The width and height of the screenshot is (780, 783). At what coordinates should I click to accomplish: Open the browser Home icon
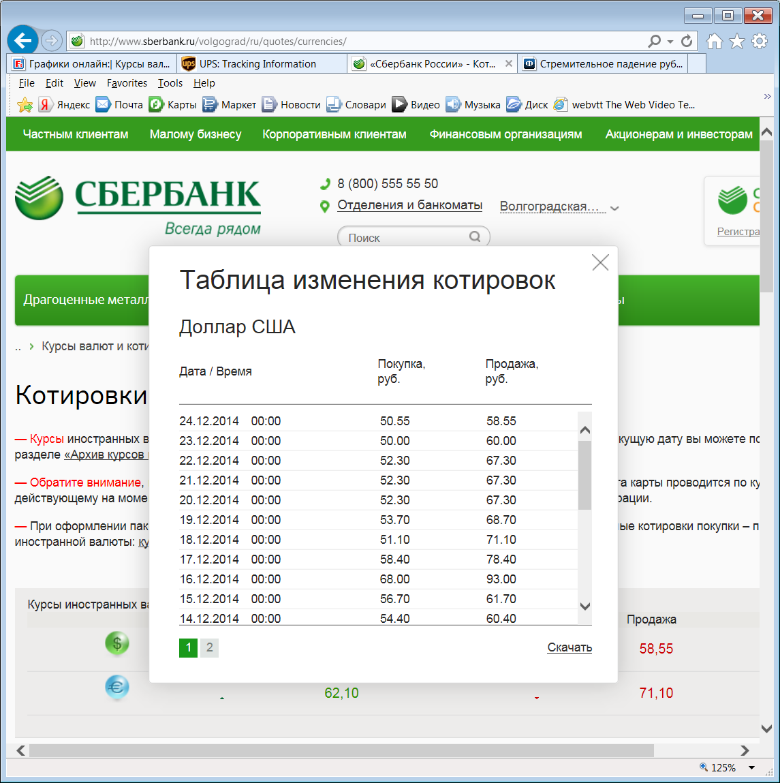714,41
